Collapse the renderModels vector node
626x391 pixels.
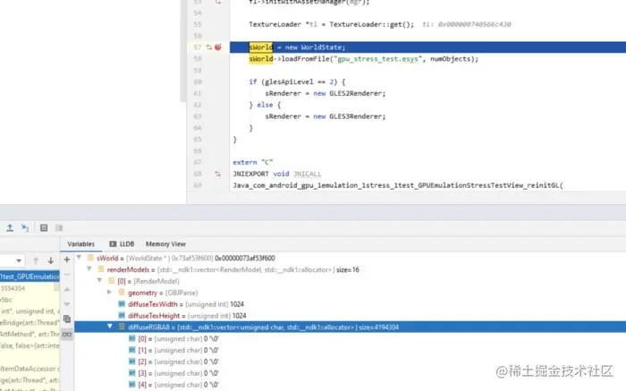[89, 269]
